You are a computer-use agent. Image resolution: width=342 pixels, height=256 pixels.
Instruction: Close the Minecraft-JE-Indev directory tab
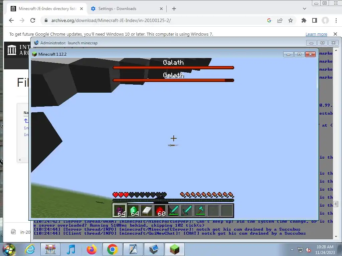(81, 9)
